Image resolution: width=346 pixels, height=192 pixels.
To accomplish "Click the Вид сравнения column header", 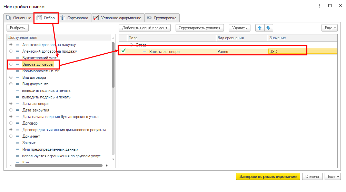I will [242, 38].
